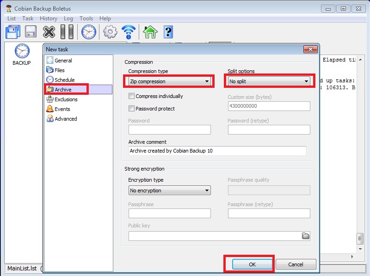Click the pause bars toolbar icon
Image resolution: width=370 pixels, height=276 pixels.
tap(67, 31)
